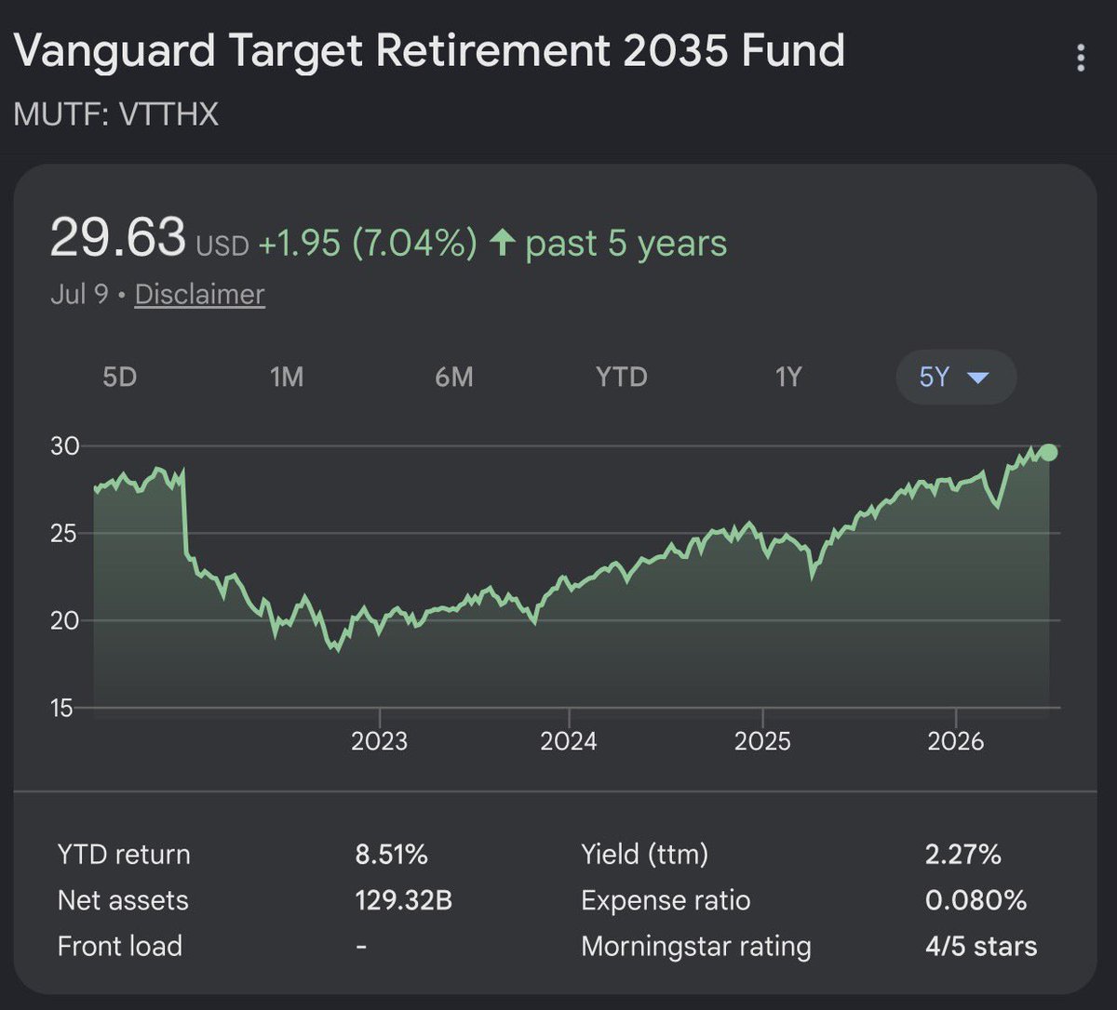Viewport: 1117px width, 1010px height.
Task: Click the Expense ratio label
Action: (x=666, y=900)
